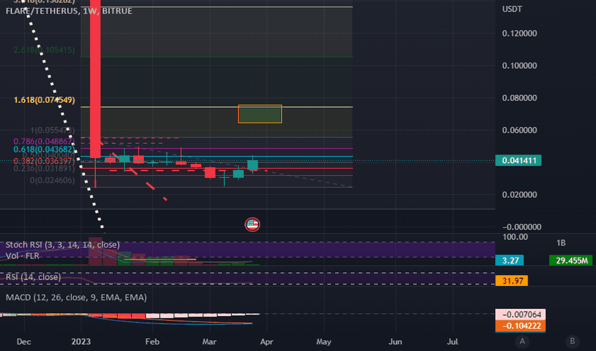Click the B scale button
The width and height of the screenshot is (596, 351).
point(572,341)
